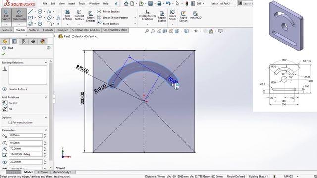Click the Save icon
Image resolution: width=317 pixels, height=178 pixels.
click(x=150, y=3)
